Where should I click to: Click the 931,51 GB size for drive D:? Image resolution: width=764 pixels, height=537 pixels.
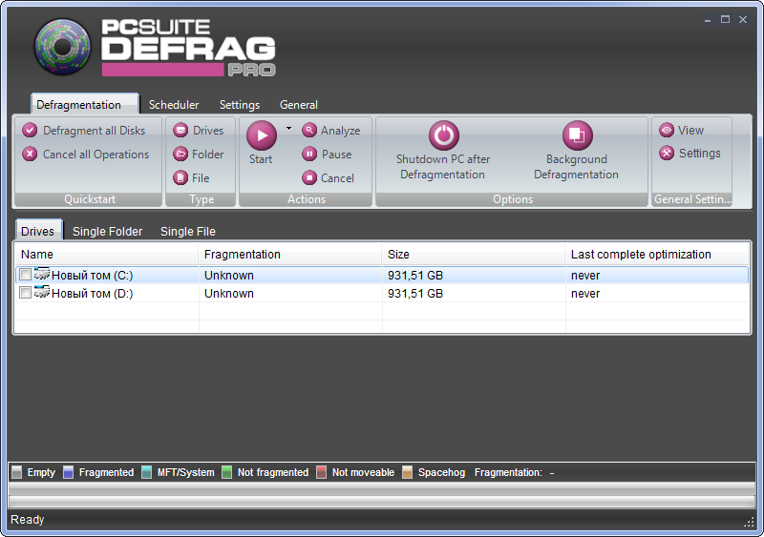click(x=415, y=294)
